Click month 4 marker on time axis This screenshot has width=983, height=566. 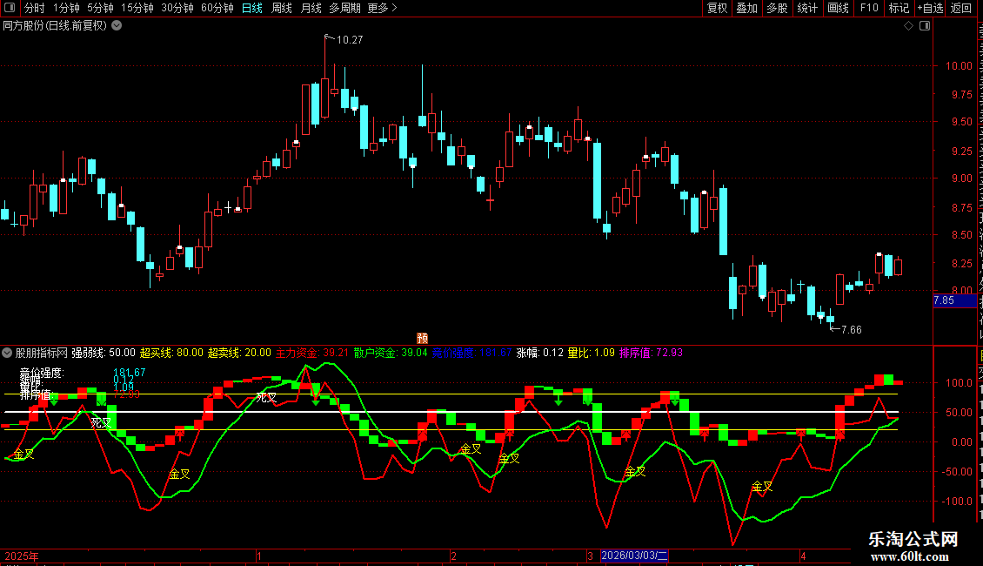(803, 556)
